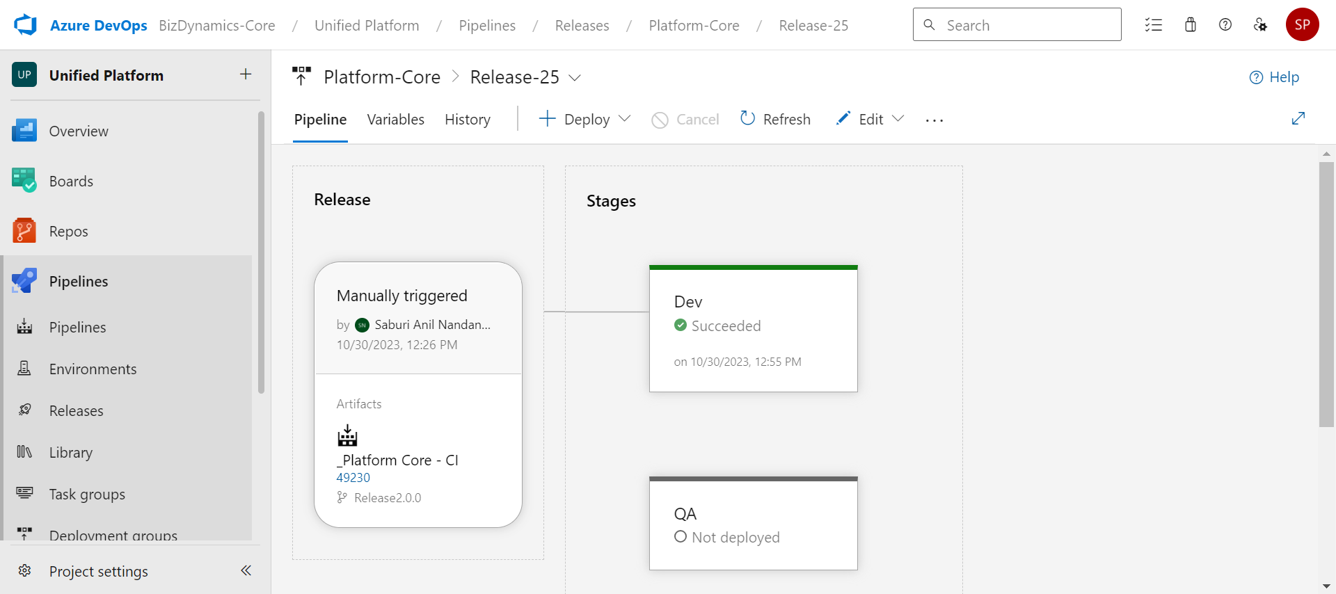The image size is (1336, 594).
Task: Click the Platform-Core breadcrumb title
Action: (x=382, y=77)
